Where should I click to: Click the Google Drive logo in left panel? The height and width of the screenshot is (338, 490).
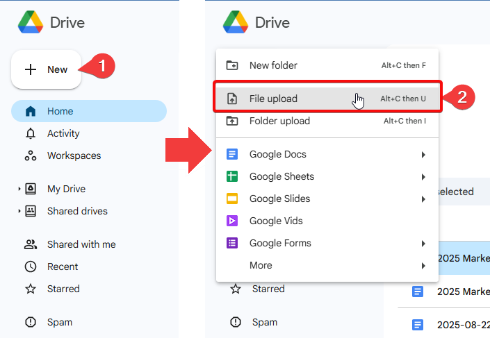pos(31,22)
